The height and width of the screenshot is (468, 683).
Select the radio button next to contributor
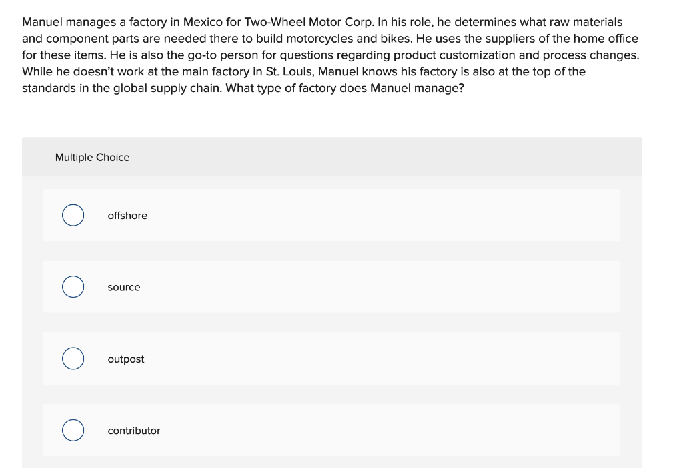click(x=73, y=430)
